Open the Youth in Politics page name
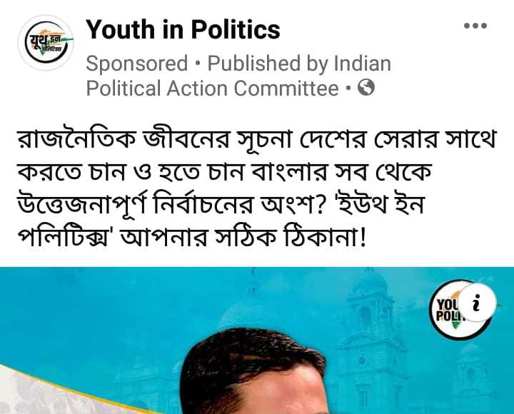This screenshot has width=514, height=414. [183, 29]
